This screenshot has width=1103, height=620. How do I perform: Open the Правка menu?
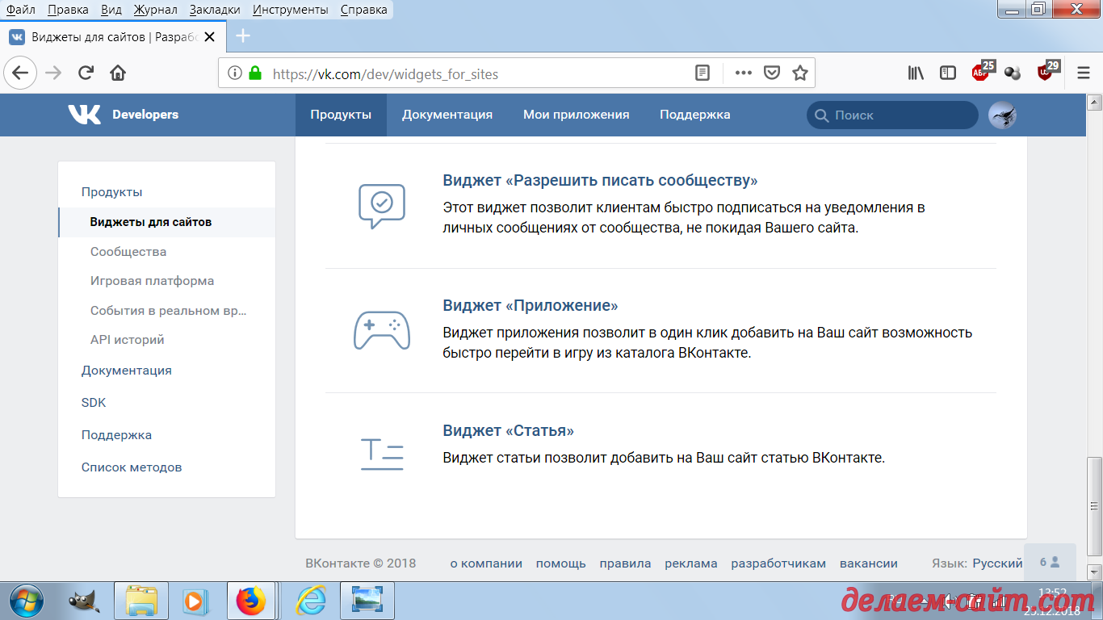68,10
